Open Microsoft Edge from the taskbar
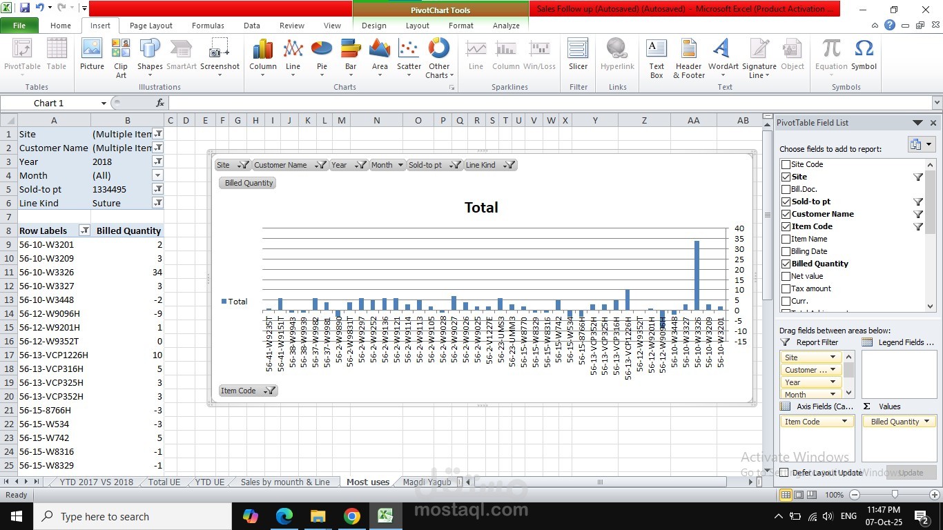Viewport: 943px width, 530px height. pyautogui.click(x=284, y=516)
